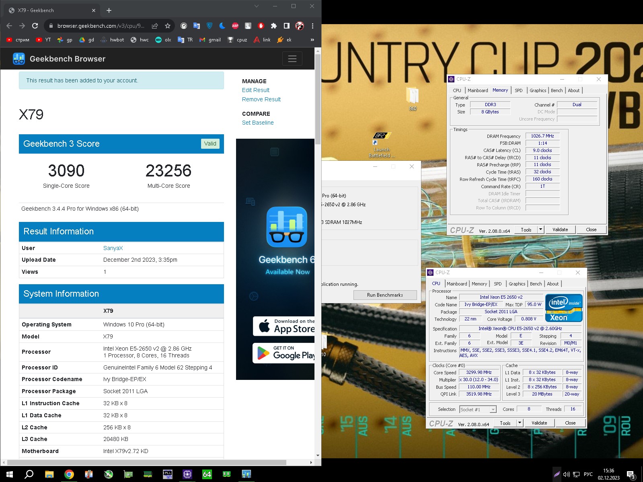This screenshot has height=482, width=643.
Task: Click Validate in lower CPU-Z window
Action: (x=539, y=423)
